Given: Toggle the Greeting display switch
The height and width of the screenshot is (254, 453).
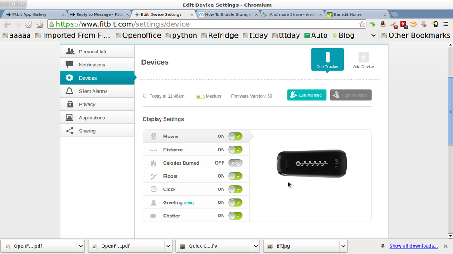Looking at the screenshot, I should [x=235, y=203].
